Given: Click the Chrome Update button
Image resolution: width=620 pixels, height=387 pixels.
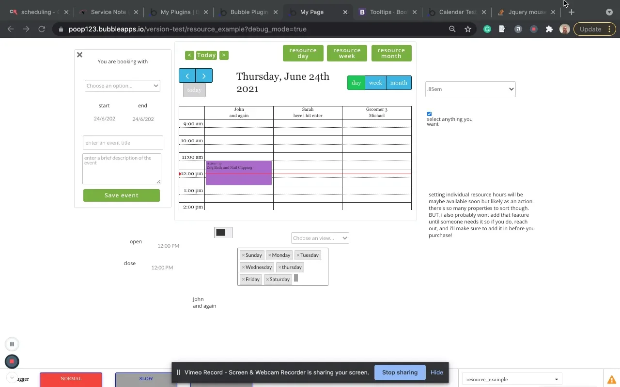Looking at the screenshot, I should click(x=595, y=29).
